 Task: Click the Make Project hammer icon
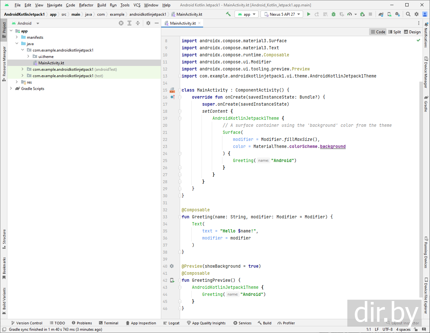pos(228,14)
